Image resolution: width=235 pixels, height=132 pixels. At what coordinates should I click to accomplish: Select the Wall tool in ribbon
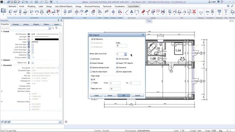(x=10, y=11)
